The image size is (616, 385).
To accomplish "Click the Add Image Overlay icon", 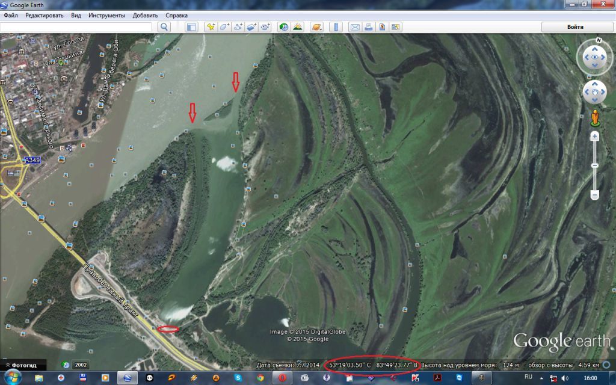I will (252, 27).
